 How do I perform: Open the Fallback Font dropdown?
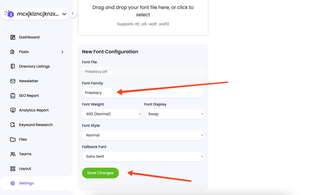pos(143,156)
